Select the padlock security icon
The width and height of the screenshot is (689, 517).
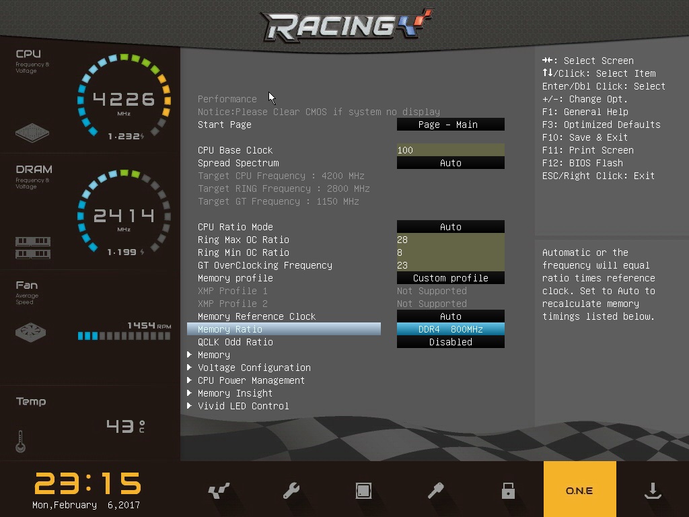pyautogui.click(x=508, y=490)
